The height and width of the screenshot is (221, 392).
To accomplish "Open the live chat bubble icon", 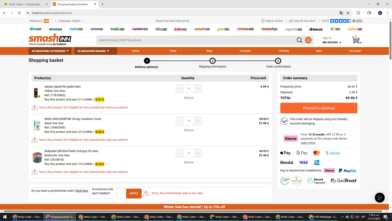I will click(x=379, y=198).
